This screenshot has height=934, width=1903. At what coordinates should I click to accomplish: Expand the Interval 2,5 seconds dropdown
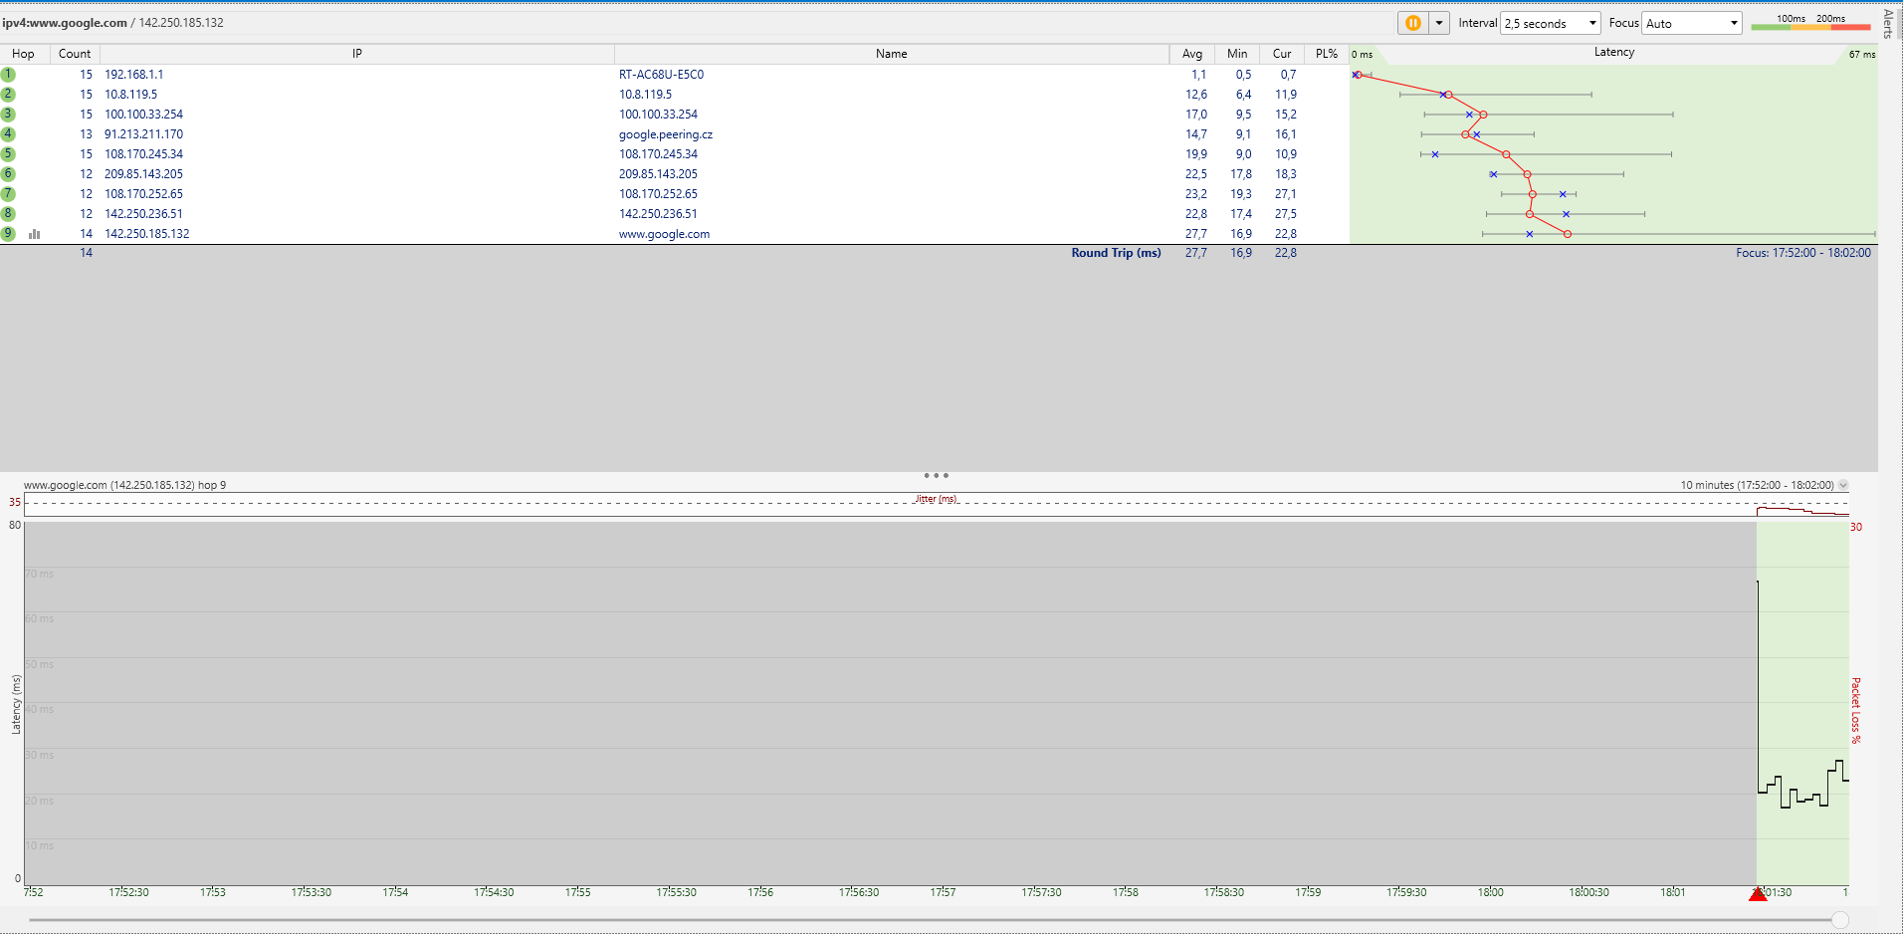(x=1550, y=23)
